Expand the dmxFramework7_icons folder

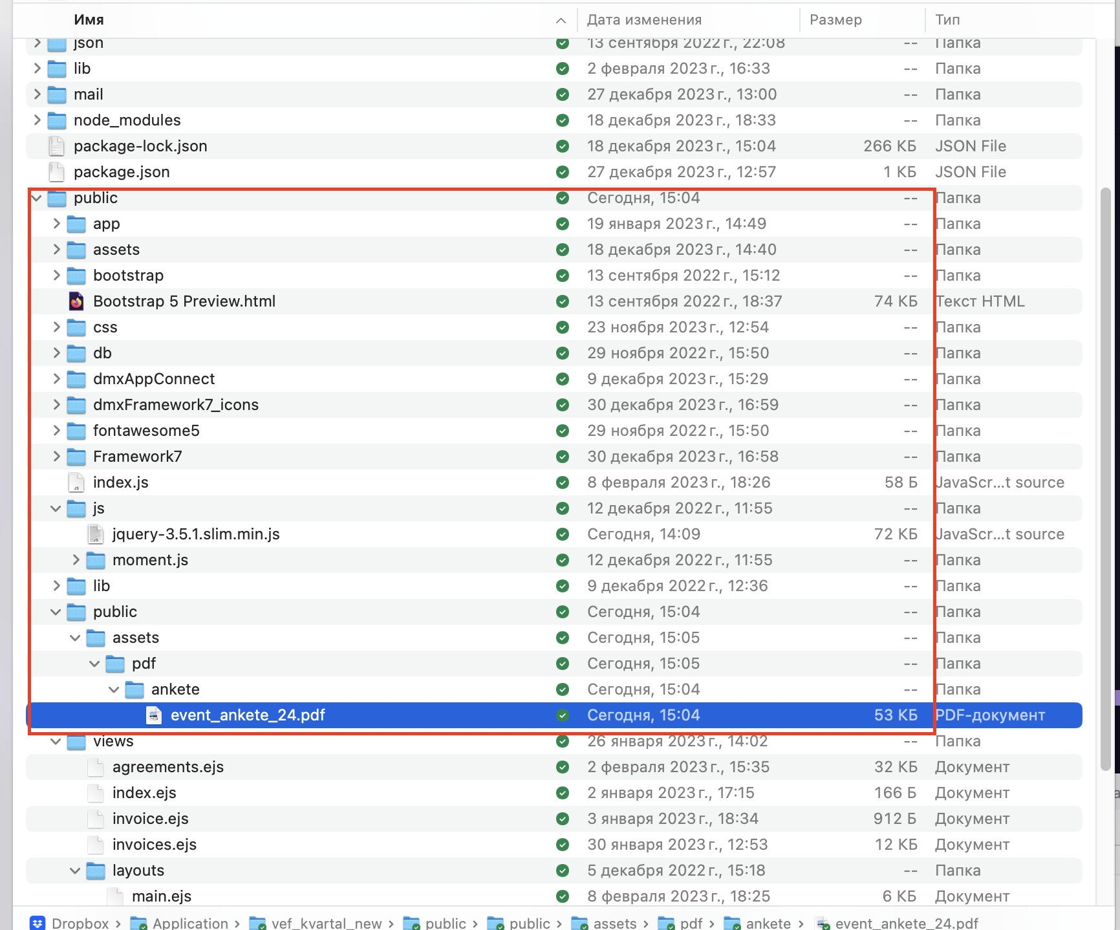pos(56,405)
